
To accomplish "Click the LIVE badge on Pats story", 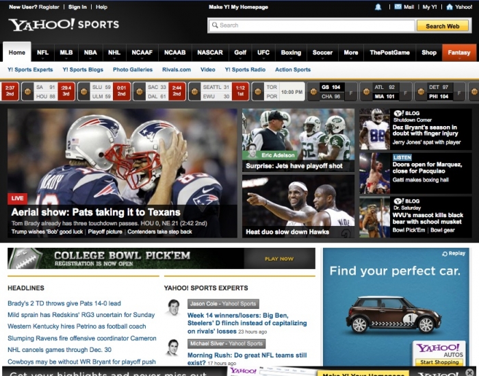I will point(17,198).
